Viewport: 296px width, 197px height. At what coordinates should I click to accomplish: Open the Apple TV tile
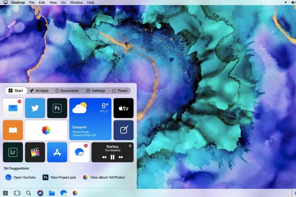[x=123, y=108]
